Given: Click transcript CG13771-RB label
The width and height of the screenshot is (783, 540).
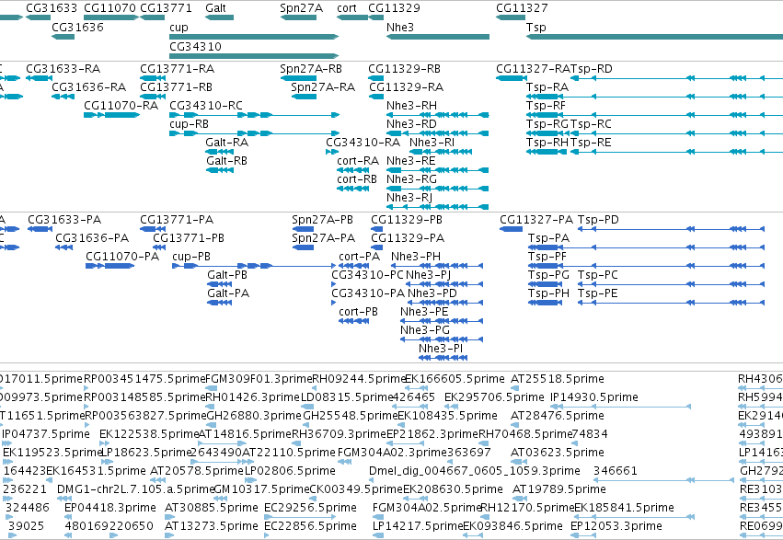Looking at the screenshot, I should click(177, 86).
